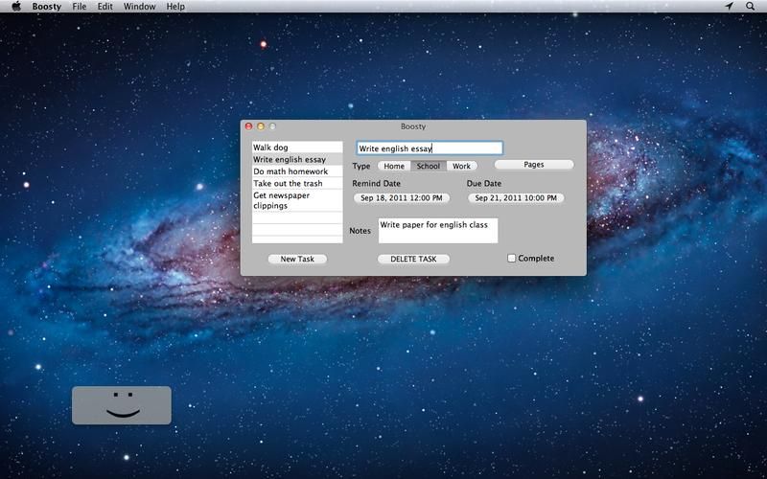
Task: Switch task type to Work
Action: [461, 167]
